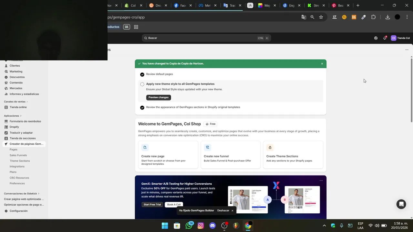The height and width of the screenshot is (232, 413).
Task: Expand Conversaciones de Sidekick section
Action: [x=22, y=194]
